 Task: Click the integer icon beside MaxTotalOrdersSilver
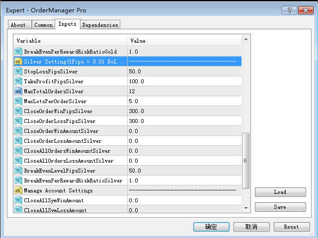pos(18,91)
